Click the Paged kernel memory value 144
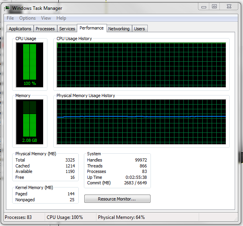Image resolution: width=243 pixels, height=226 pixels. click(71, 194)
